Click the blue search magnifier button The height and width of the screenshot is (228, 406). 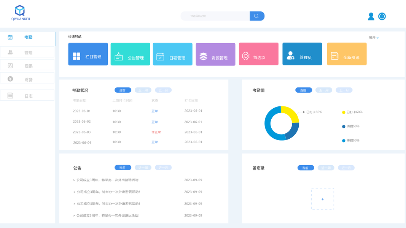pyautogui.click(x=257, y=16)
